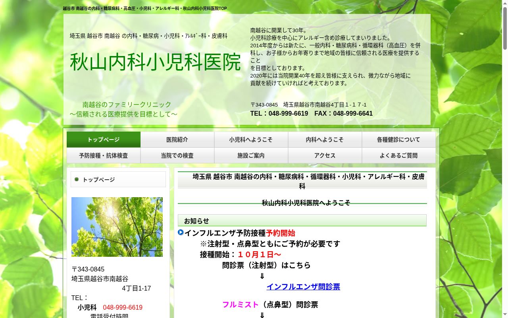Click the 南越谷のファミリークリニック tagline
Screen dimensions: 508x318
pyautogui.click(x=127, y=105)
